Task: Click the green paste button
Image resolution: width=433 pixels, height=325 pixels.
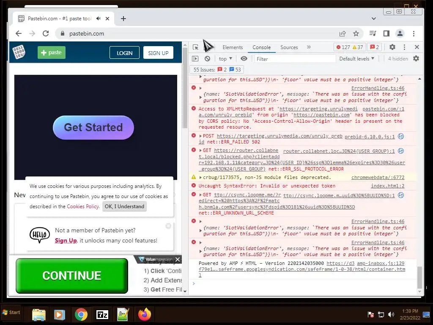Action: (52, 52)
